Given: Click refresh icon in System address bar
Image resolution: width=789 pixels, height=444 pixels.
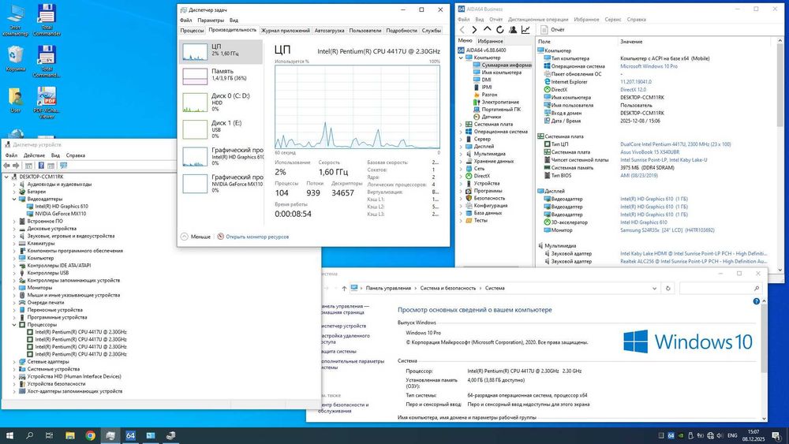Looking at the screenshot, I should pos(667,288).
